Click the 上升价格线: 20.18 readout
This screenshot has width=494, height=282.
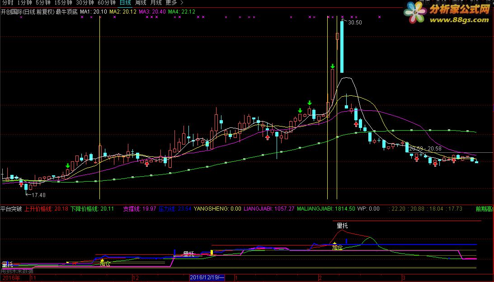46,209
